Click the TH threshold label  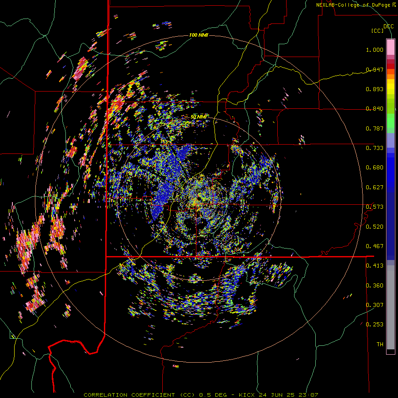[x=380, y=344]
